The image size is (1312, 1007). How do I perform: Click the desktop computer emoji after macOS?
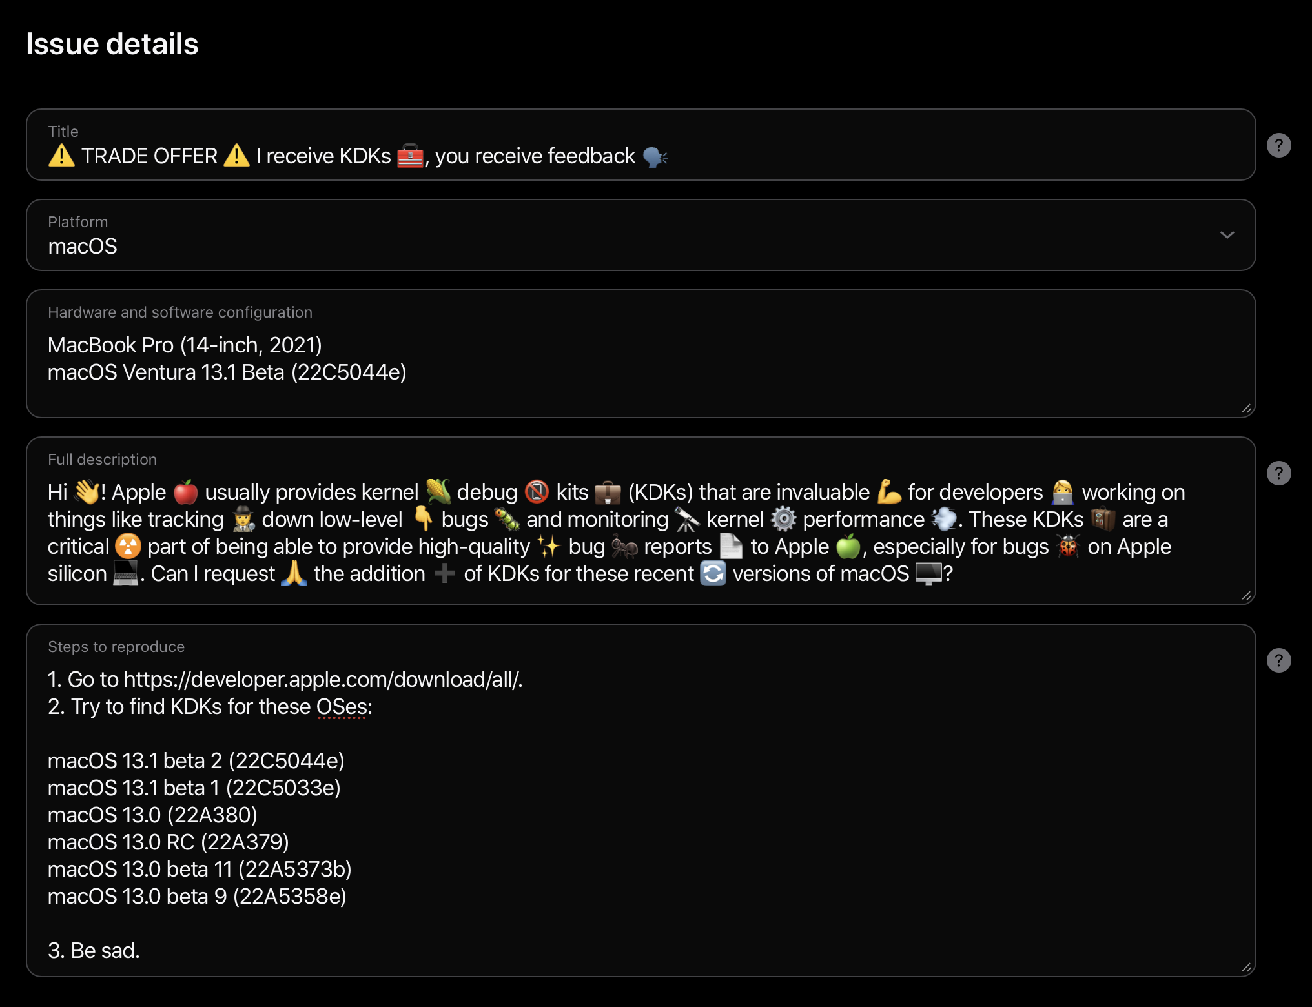pyautogui.click(x=928, y=574)
